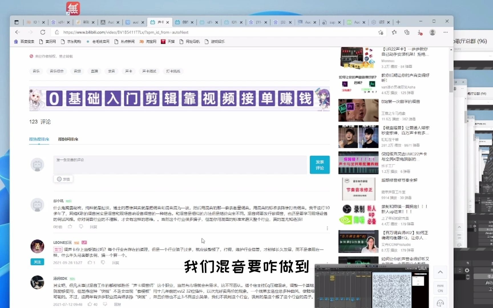The image size is (493, 308).
Task: Open the Downloads icon in toolbar
Action: [420, 33]
